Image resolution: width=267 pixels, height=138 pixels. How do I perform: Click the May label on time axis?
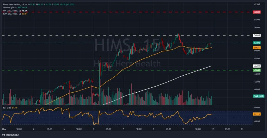(x=4, y=129)
